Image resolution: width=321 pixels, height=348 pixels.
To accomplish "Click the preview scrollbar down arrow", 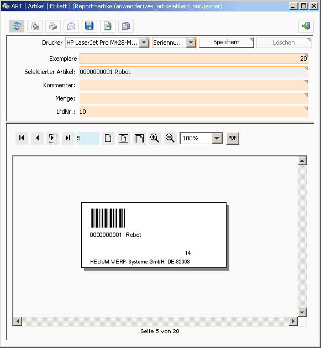I will (x=302, y=313).
